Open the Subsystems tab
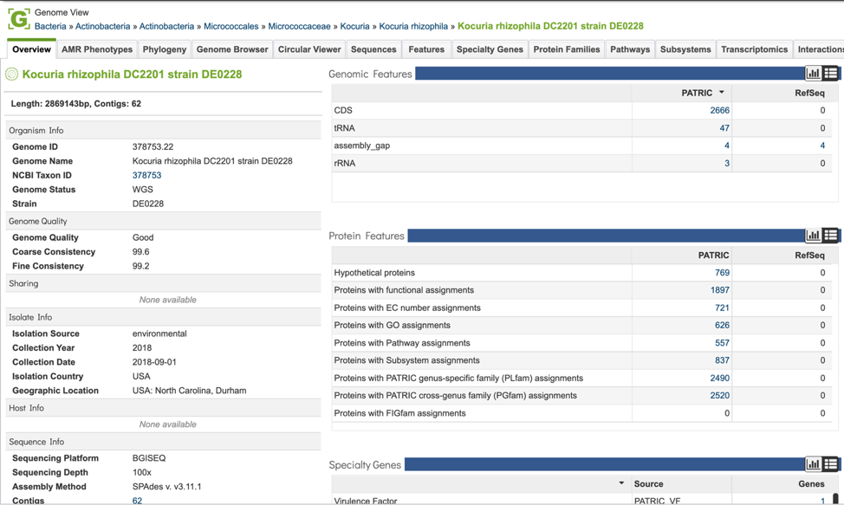The width and height of the screenshot is (844, 505). [685, 49]
